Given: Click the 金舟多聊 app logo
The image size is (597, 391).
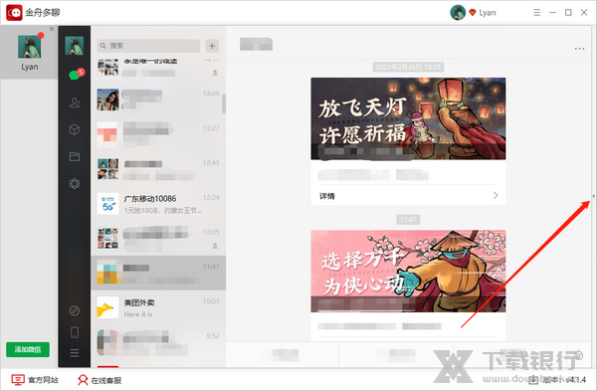Looking at the screenshot, I should coord(15,13).
